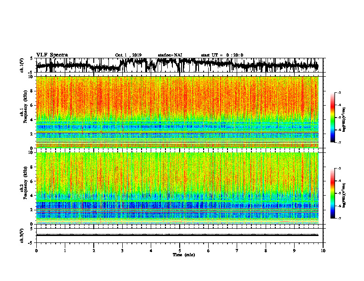
Task: Click the "-5" tick on the ch.3(V) axis
Action: click(x=31, y=243)
